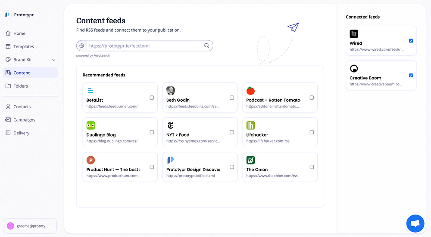Click The Onion feed icon
The image size is (431, 237).
coord(250,160)
